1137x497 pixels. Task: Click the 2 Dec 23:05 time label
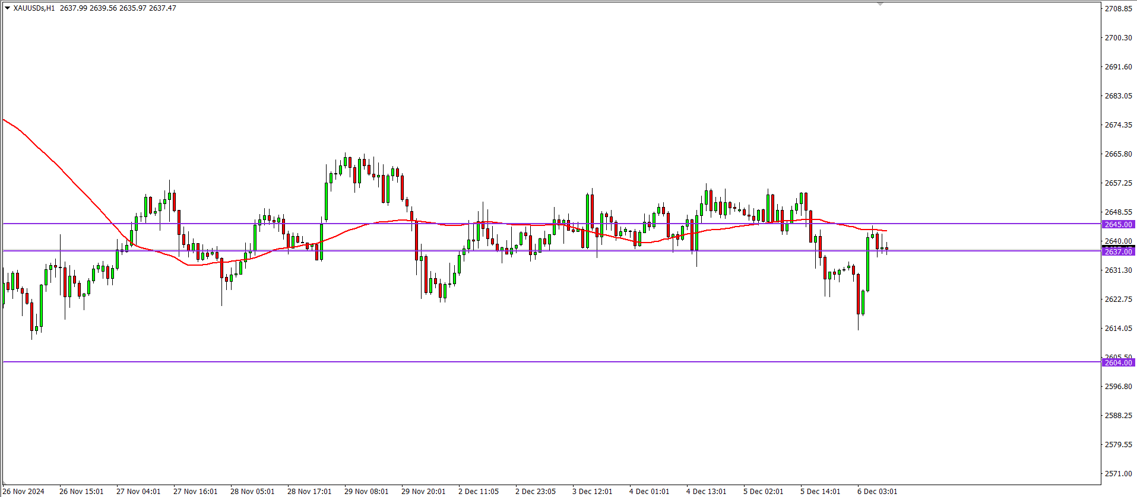[x=536, y=491]
